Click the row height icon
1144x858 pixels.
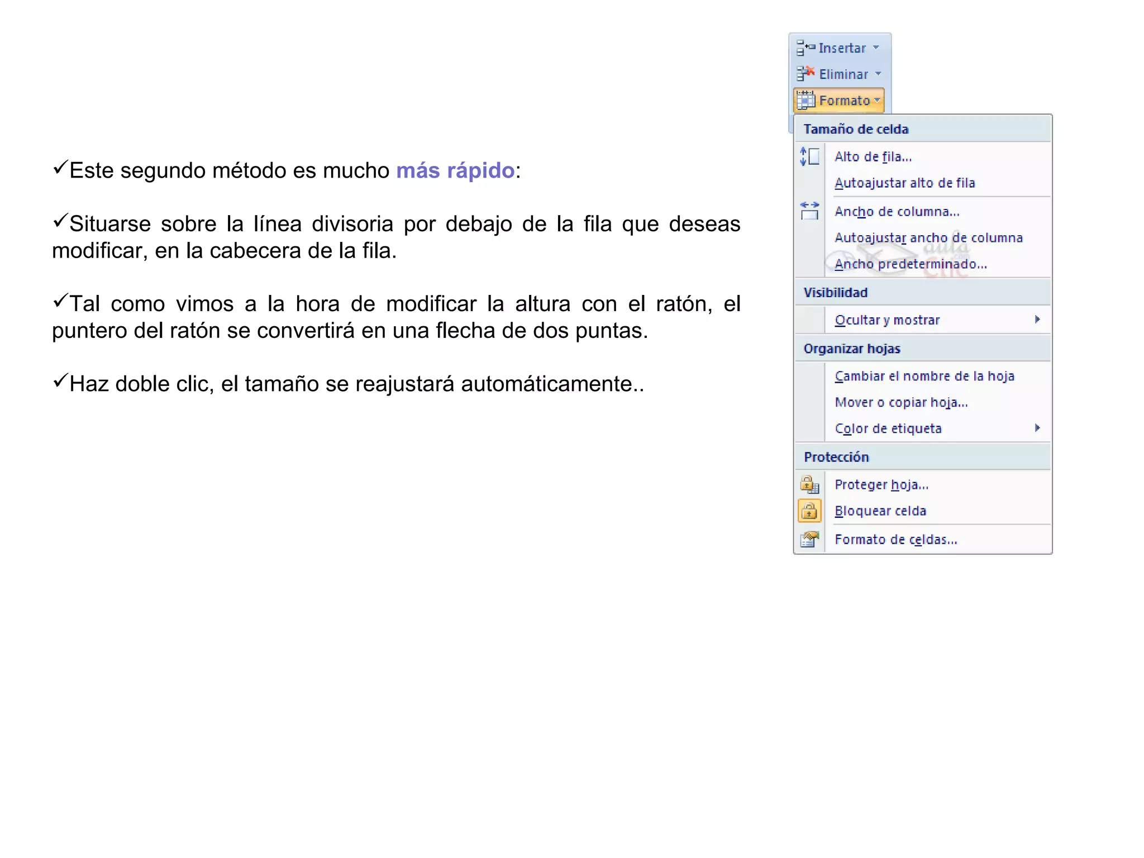[809, 156]
